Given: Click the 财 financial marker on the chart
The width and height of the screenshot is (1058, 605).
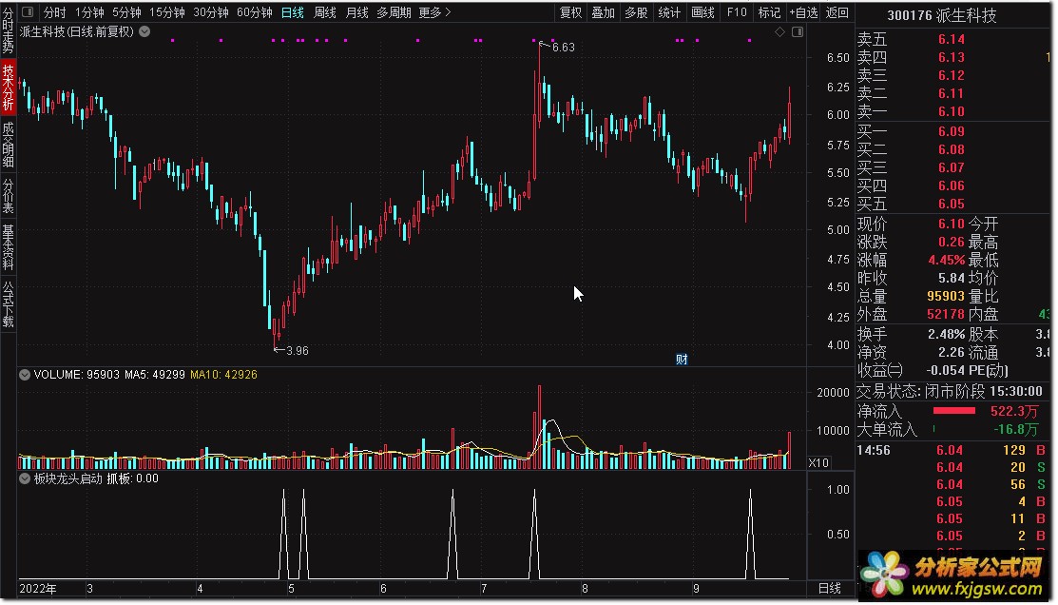Looking at the screenshot, I should point(682,360).
